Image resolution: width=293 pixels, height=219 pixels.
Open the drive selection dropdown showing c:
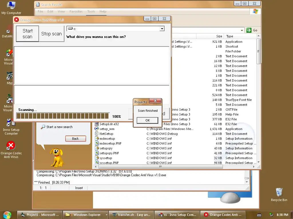162,29
